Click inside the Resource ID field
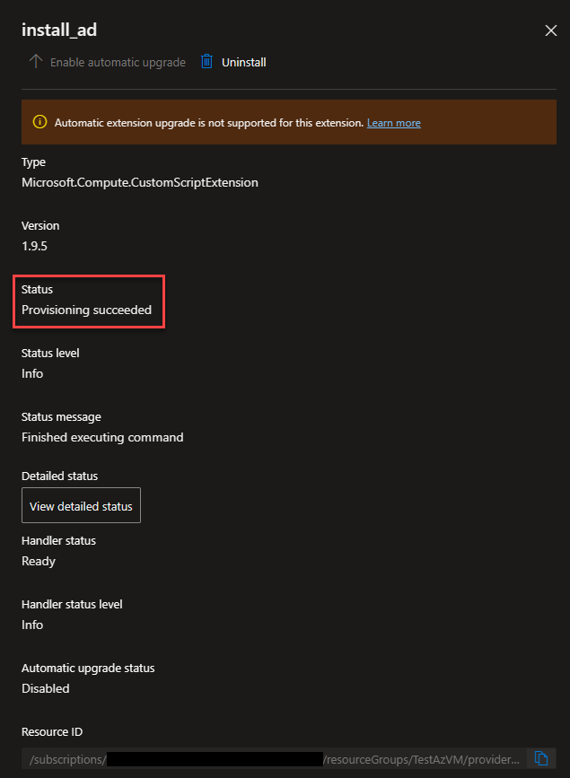This screenshot has height=778, width=570. point(269,758)
